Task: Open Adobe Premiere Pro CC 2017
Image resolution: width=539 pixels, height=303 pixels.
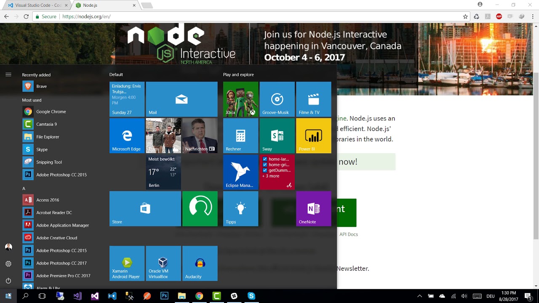Action: [x=61, y=276]
